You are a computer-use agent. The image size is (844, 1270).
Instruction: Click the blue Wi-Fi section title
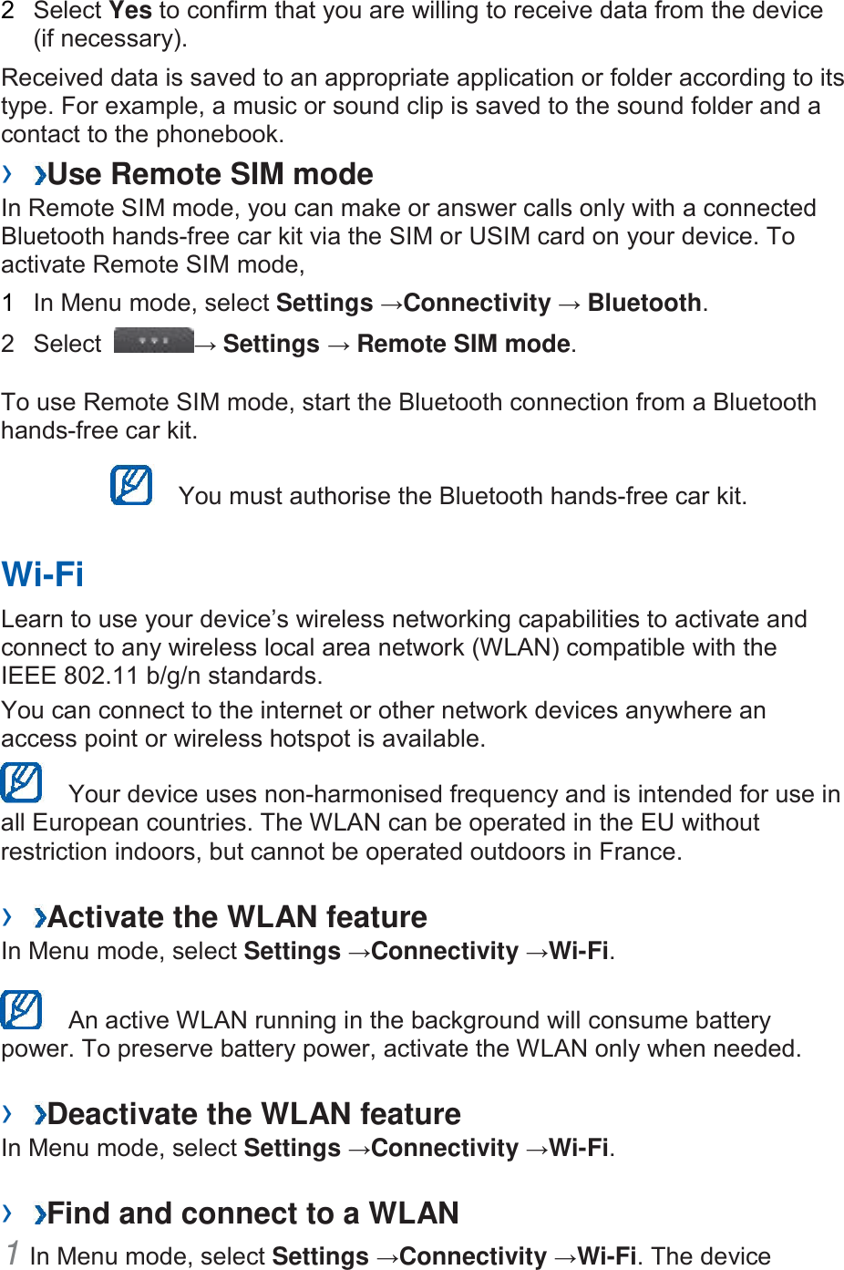(43, 574)
